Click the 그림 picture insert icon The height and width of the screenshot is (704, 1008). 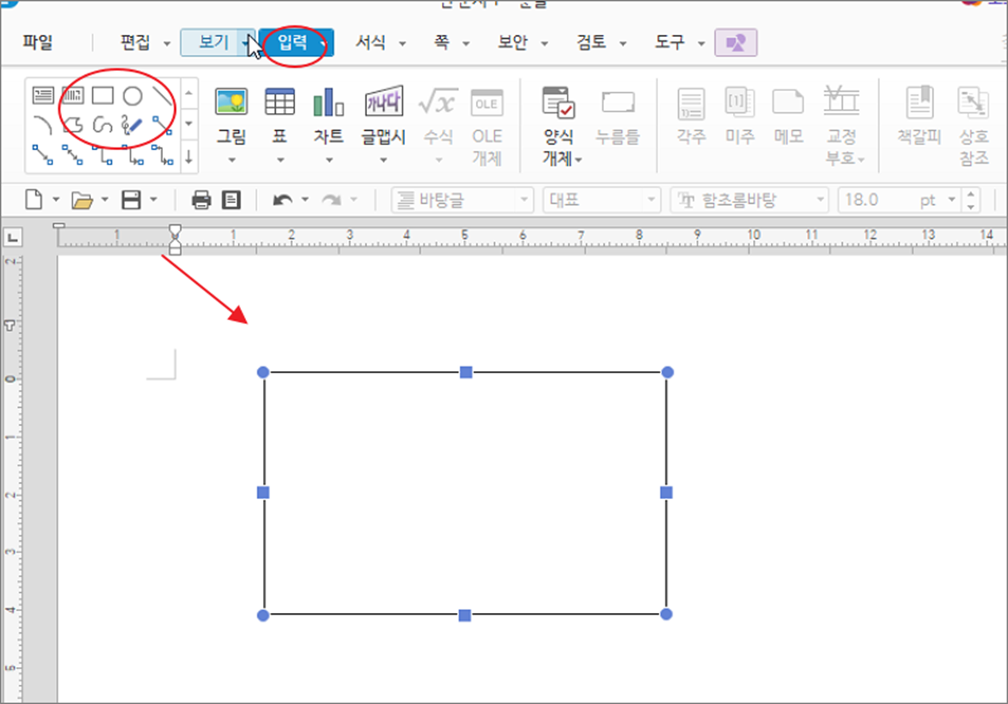click(231, 102)
